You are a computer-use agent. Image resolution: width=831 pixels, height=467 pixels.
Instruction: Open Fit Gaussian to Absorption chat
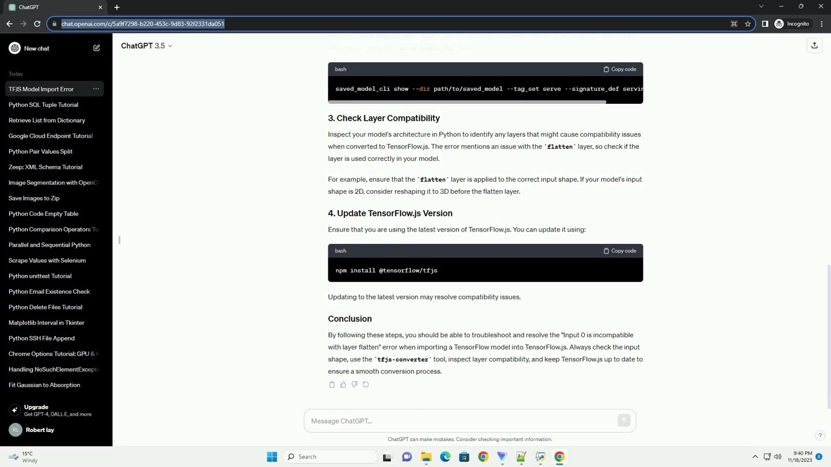(x=56, y=385)
